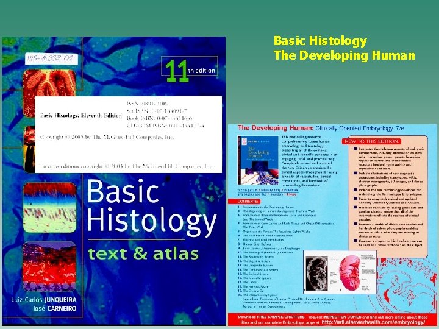
Task: Select the 'Basic Histology, Eleventh Edition' bold text
Action: [81, 115]
